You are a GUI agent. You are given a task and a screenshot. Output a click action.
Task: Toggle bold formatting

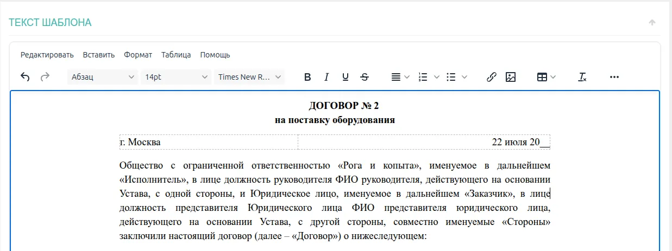click(307, 77)
